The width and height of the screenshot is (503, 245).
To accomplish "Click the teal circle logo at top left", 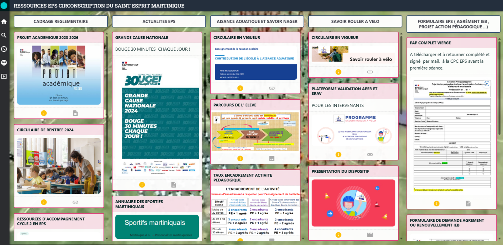I will 4,6.
